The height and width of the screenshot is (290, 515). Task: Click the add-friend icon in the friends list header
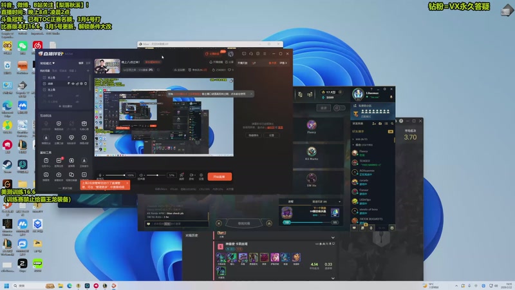(x=374, y=124)
